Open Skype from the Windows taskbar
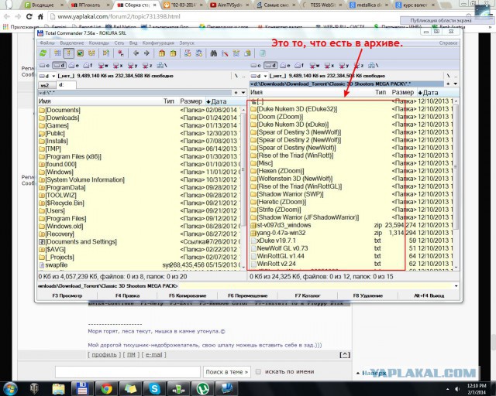This screenshot has width=496, height=396. tap(155, 388)
